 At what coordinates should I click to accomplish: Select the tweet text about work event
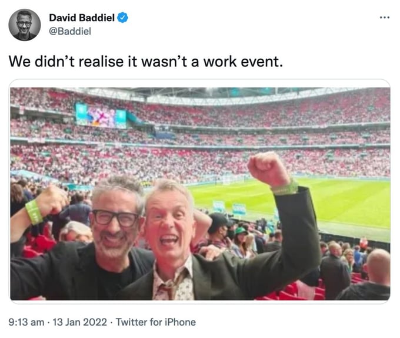tap(146, 62)
